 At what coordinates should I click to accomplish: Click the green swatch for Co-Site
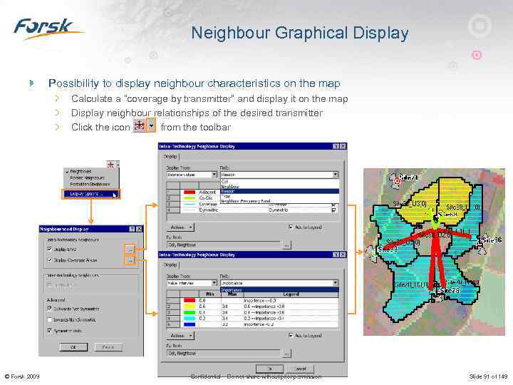pyautogui.click(x=190, y=198)
